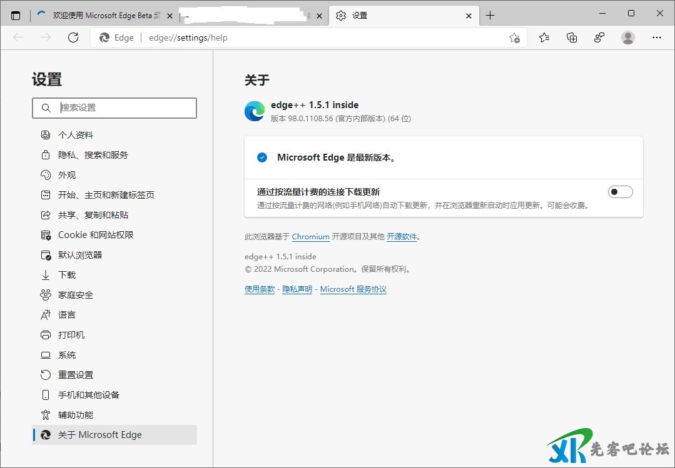Open the Collections icon in toolbar
675x468 pixels.
pos(572,37)
